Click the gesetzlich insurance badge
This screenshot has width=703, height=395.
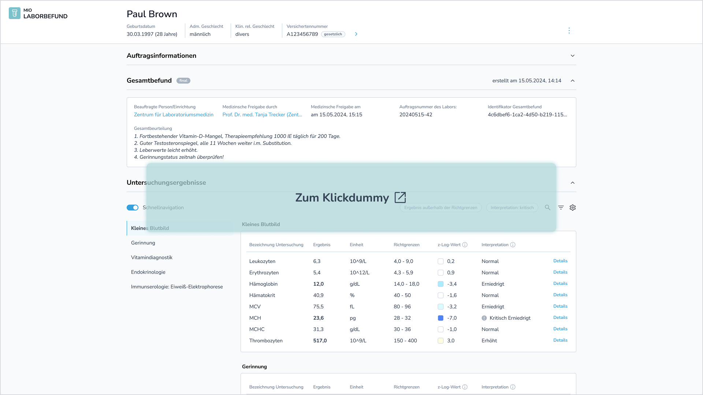coord(333,34)
